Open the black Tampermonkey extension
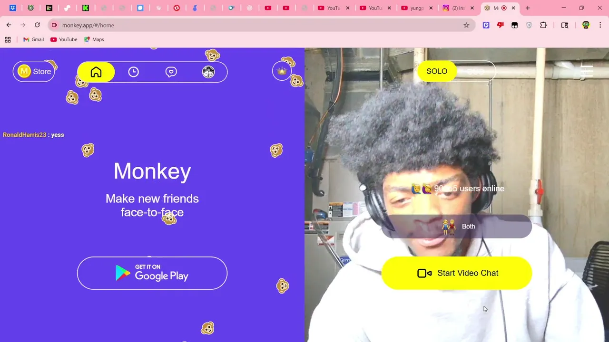The height and width of the screenshot is (342, 609). (x=514, y=25)
